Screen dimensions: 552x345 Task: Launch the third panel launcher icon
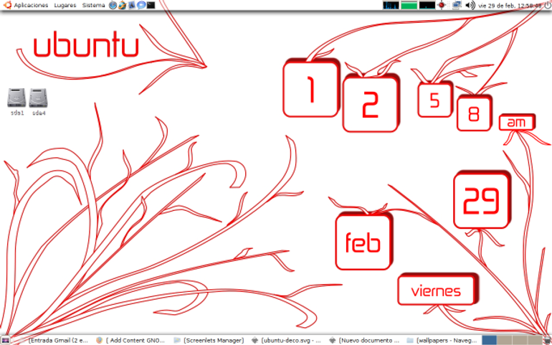click(x=132, y=5)
